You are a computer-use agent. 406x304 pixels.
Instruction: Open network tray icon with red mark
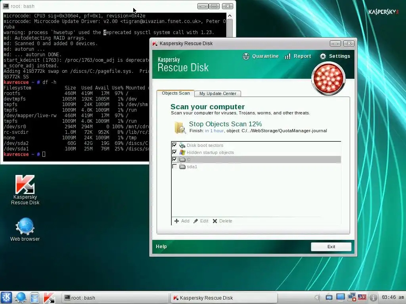pyautogui.click(x=352, y=298)
